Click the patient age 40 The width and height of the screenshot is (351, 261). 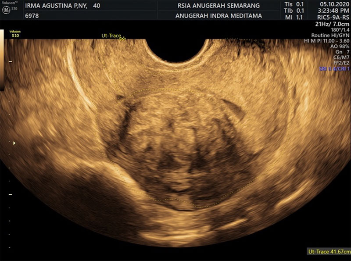coord(97,6)
